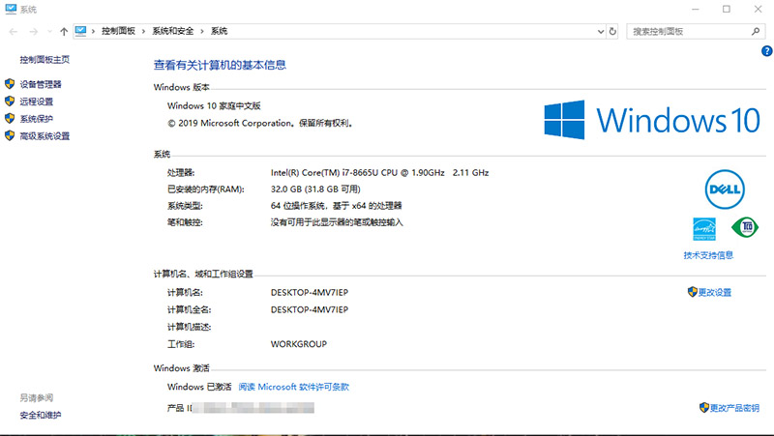Click the 2019 Microsoft Corporation copyright text

pyautogui.click(x=260, y=124)
